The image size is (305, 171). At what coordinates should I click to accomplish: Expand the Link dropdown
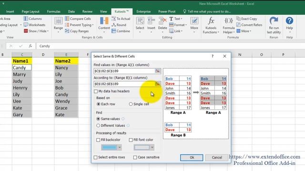(x=182, y=31)
